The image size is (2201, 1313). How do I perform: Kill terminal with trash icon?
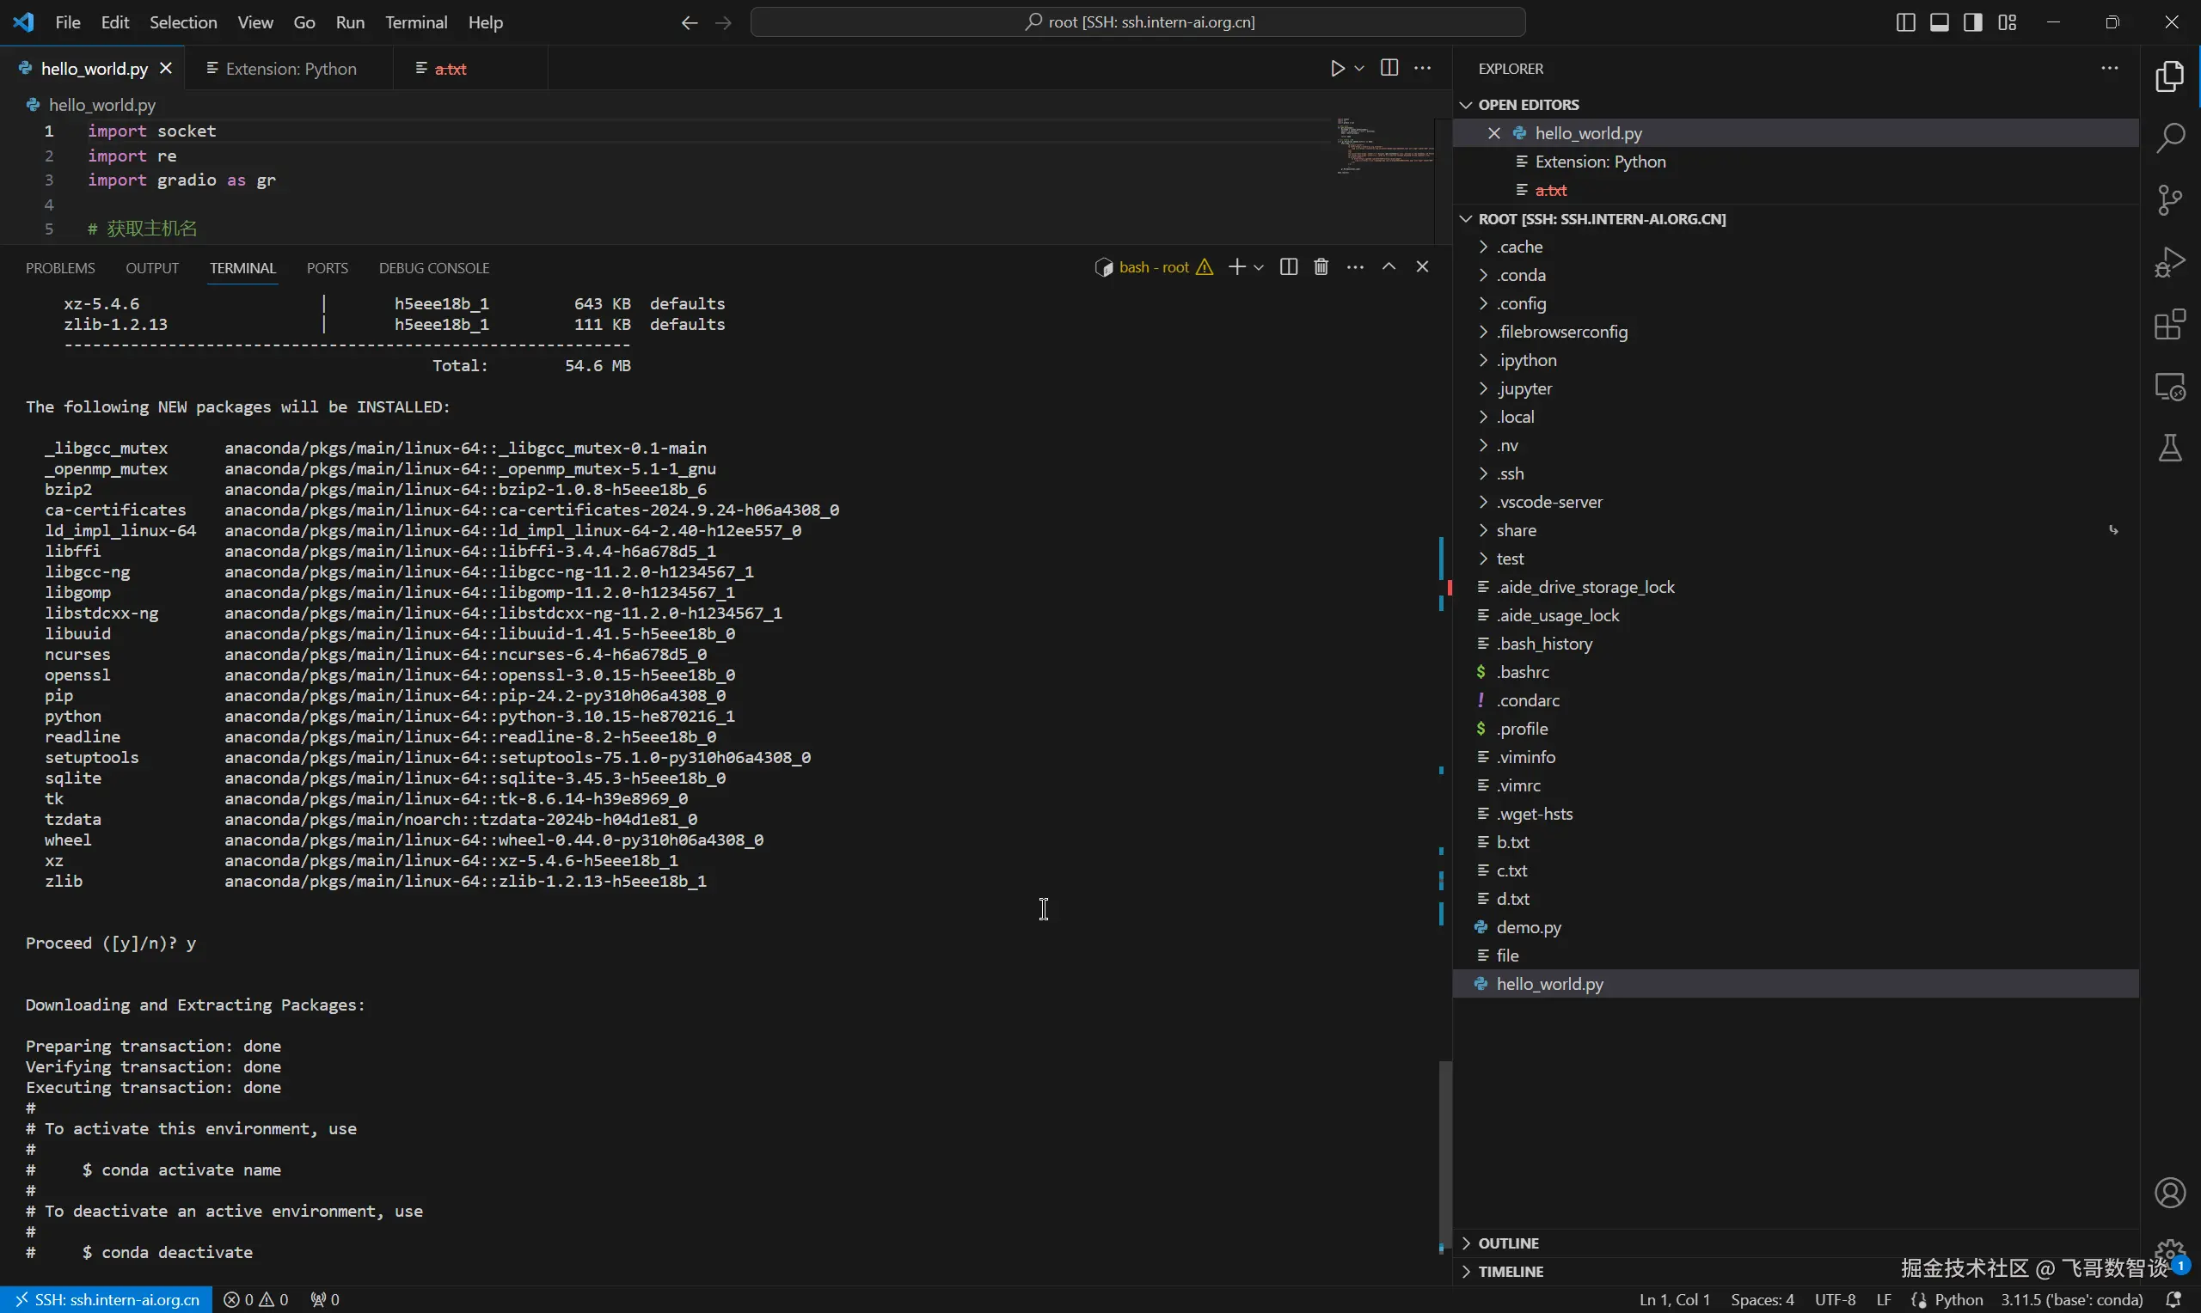point(1321,267)
